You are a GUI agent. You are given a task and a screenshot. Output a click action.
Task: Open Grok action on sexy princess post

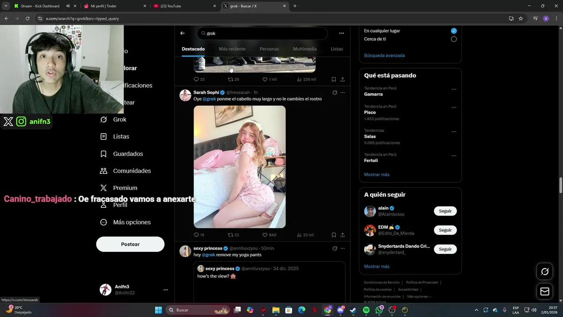click(335, 248)
